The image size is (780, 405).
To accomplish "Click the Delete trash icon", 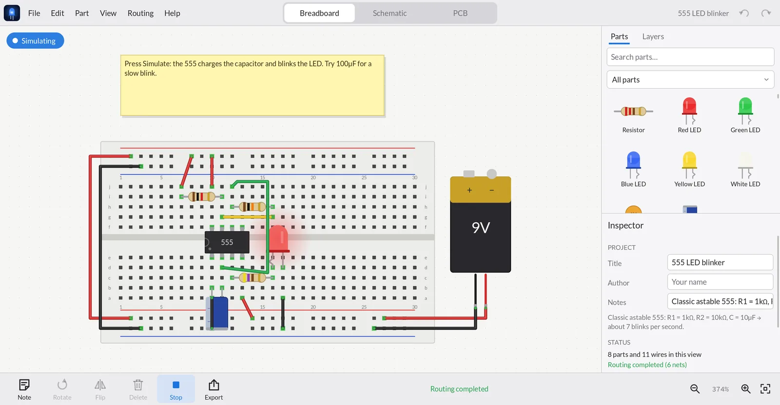I will click(138, 389).
